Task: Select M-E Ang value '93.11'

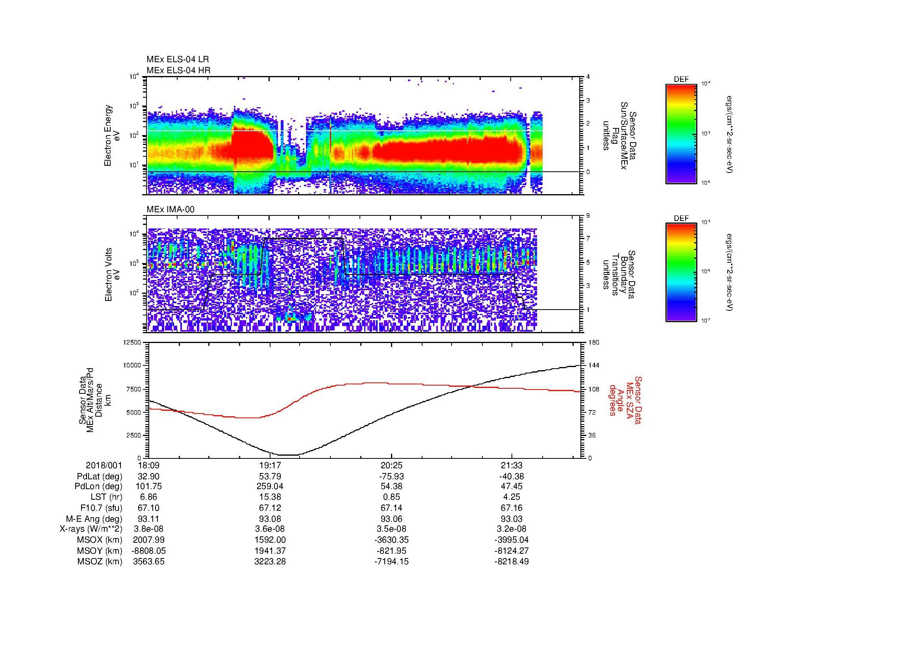Action: 148,519
